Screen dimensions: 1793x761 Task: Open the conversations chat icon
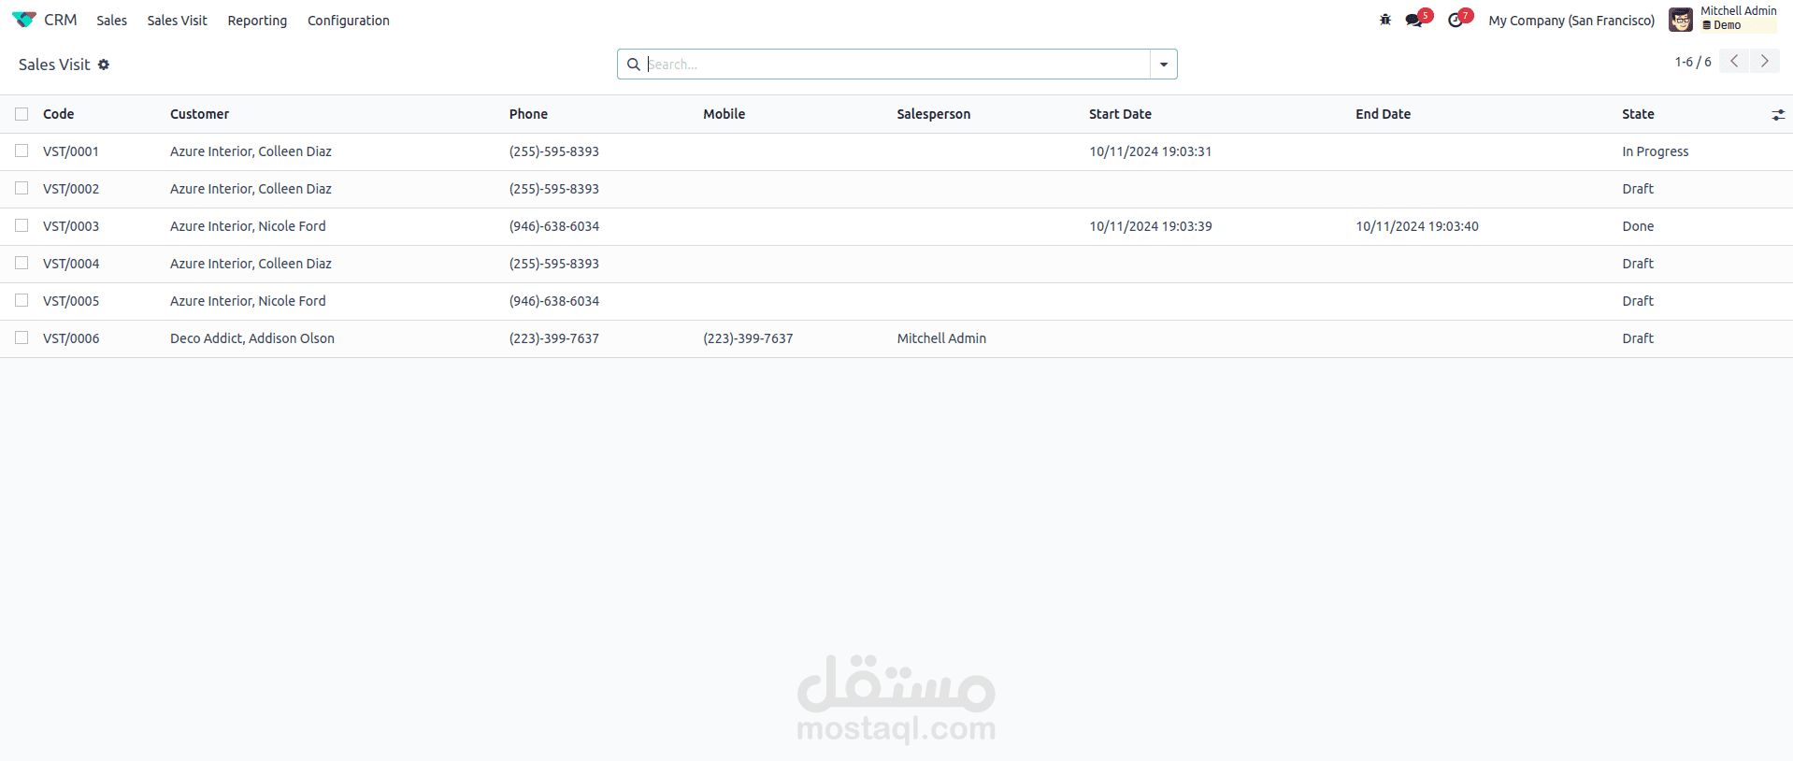[x=1413, y=20]
